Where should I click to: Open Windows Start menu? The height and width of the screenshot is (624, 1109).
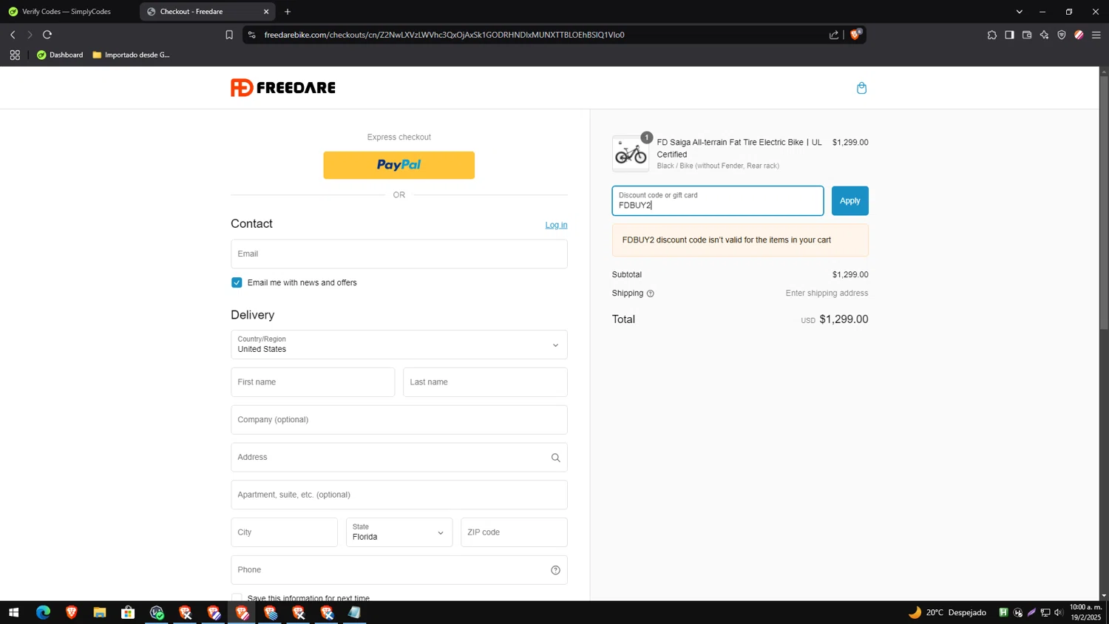(13, 612)
